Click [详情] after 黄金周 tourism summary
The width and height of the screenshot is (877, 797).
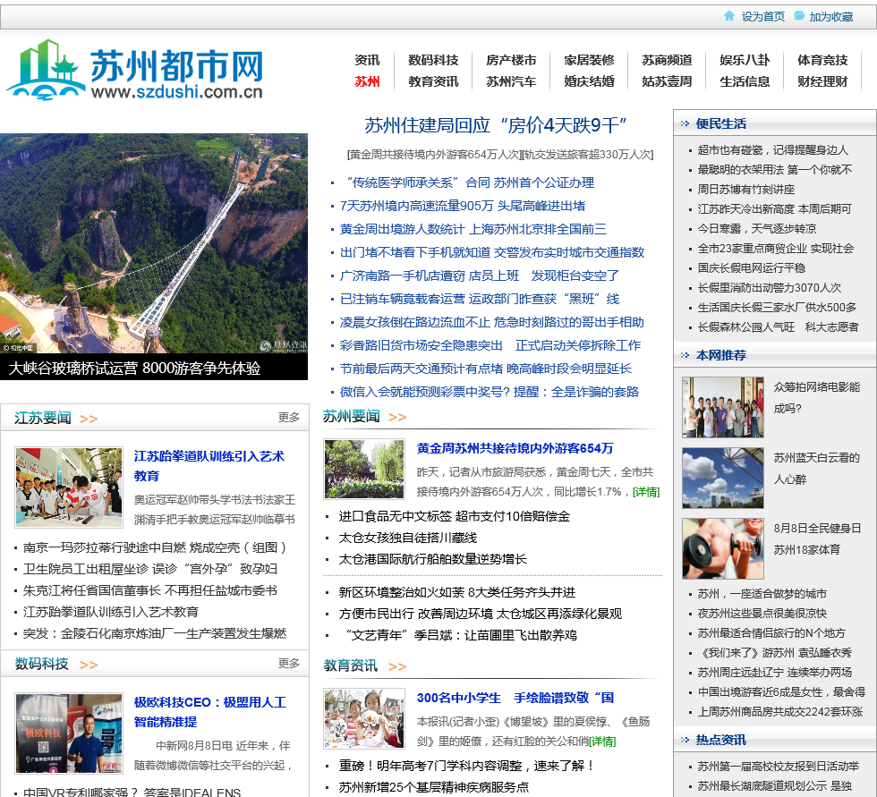coord(646,492)
